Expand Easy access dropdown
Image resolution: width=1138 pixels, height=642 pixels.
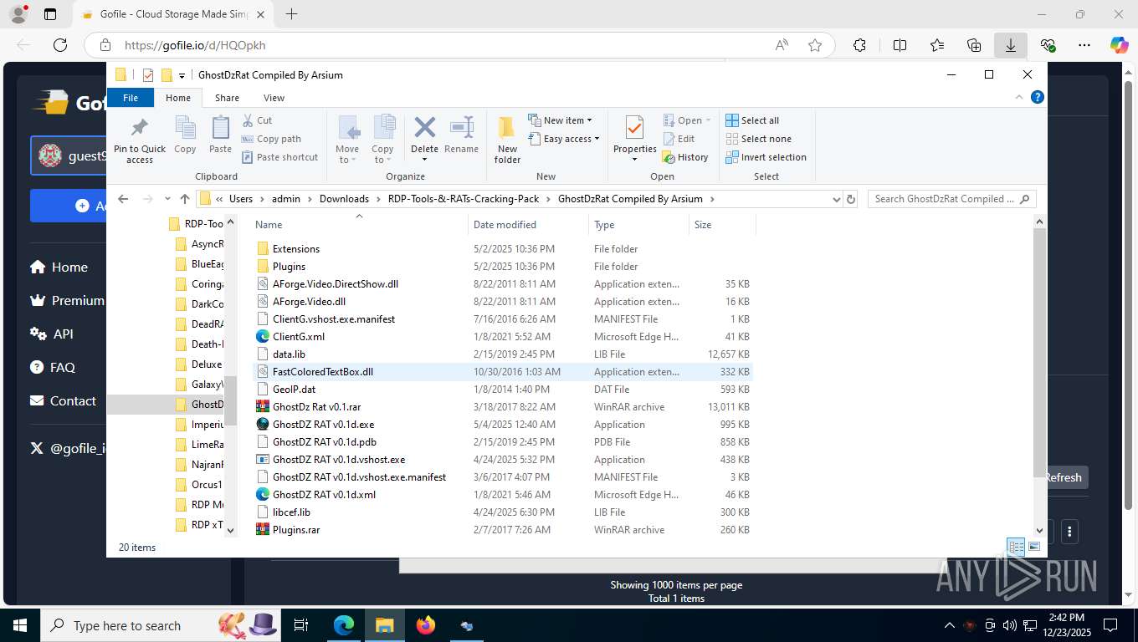pyautogui.click(x=564, y=139)
